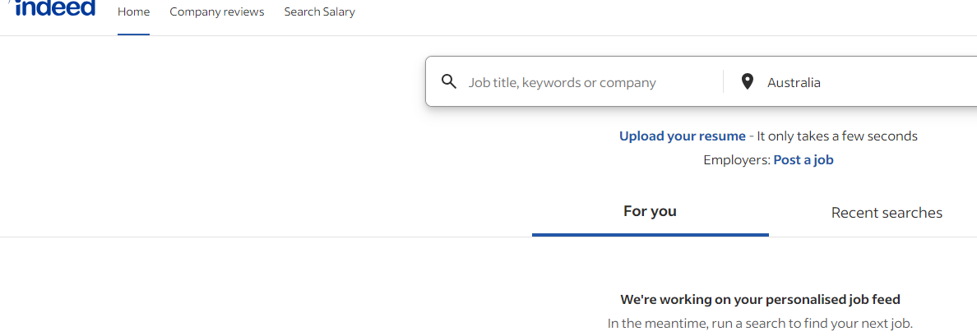Image resolution: width=977 pixels, height=336 pixels.
Task: Click the Upload your resume link
Action: [x=682, y=136]
